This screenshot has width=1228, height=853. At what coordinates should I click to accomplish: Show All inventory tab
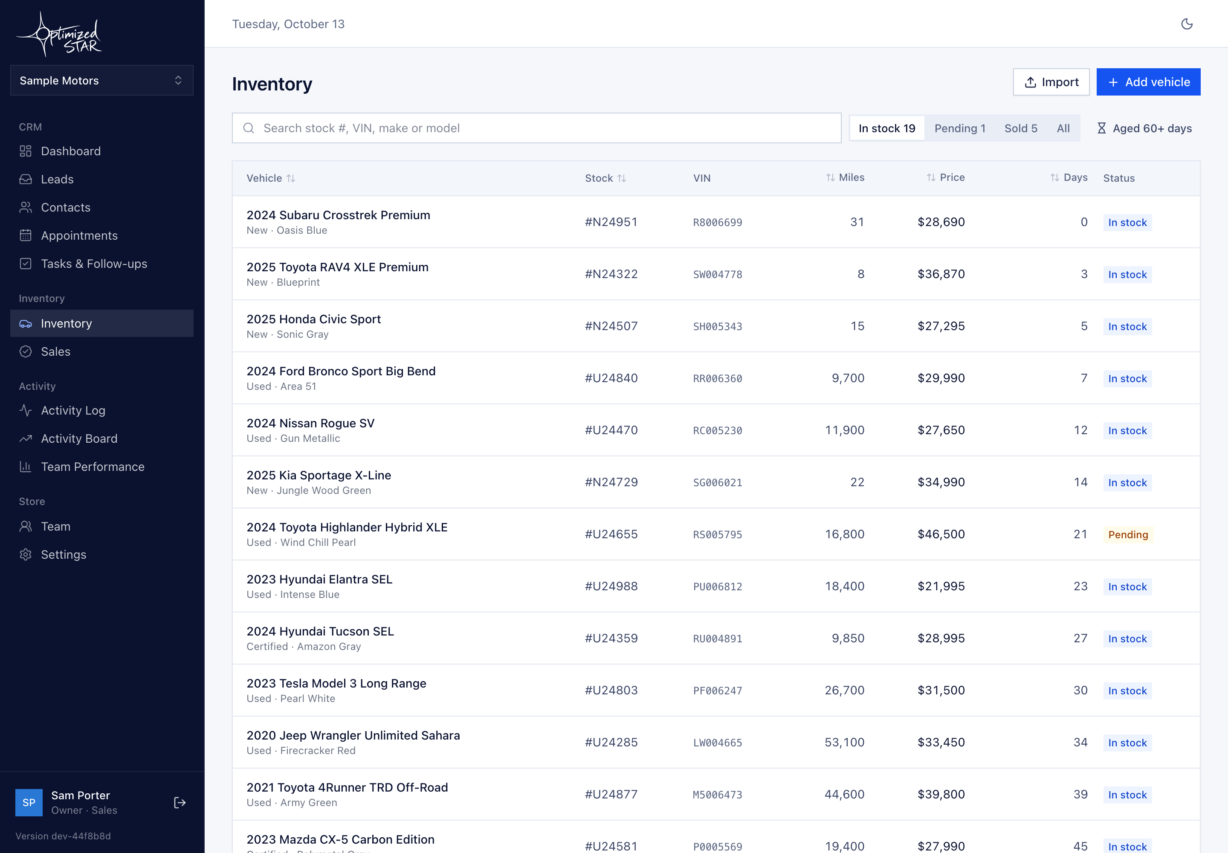[1063, 128]
